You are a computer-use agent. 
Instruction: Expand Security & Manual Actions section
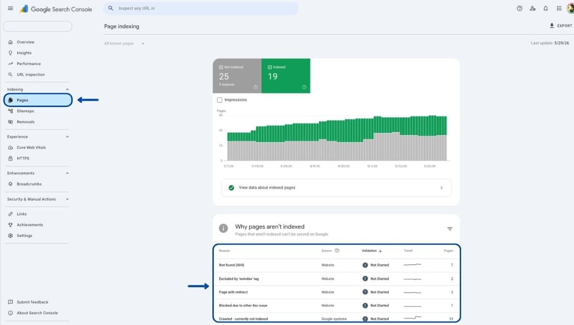coord(67,199)
